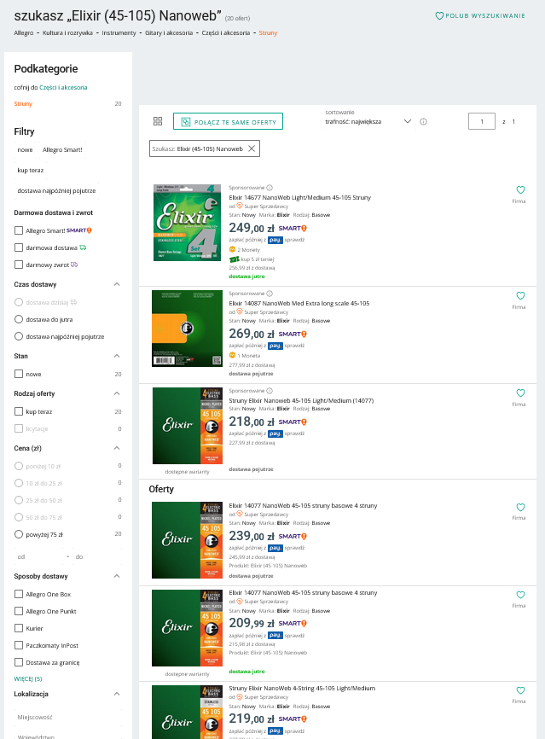The height and width of the screenshot is (739, 545).
Task: Click the Sponsorowane info icon on Elixir 14677
Action: click(270, 188)
